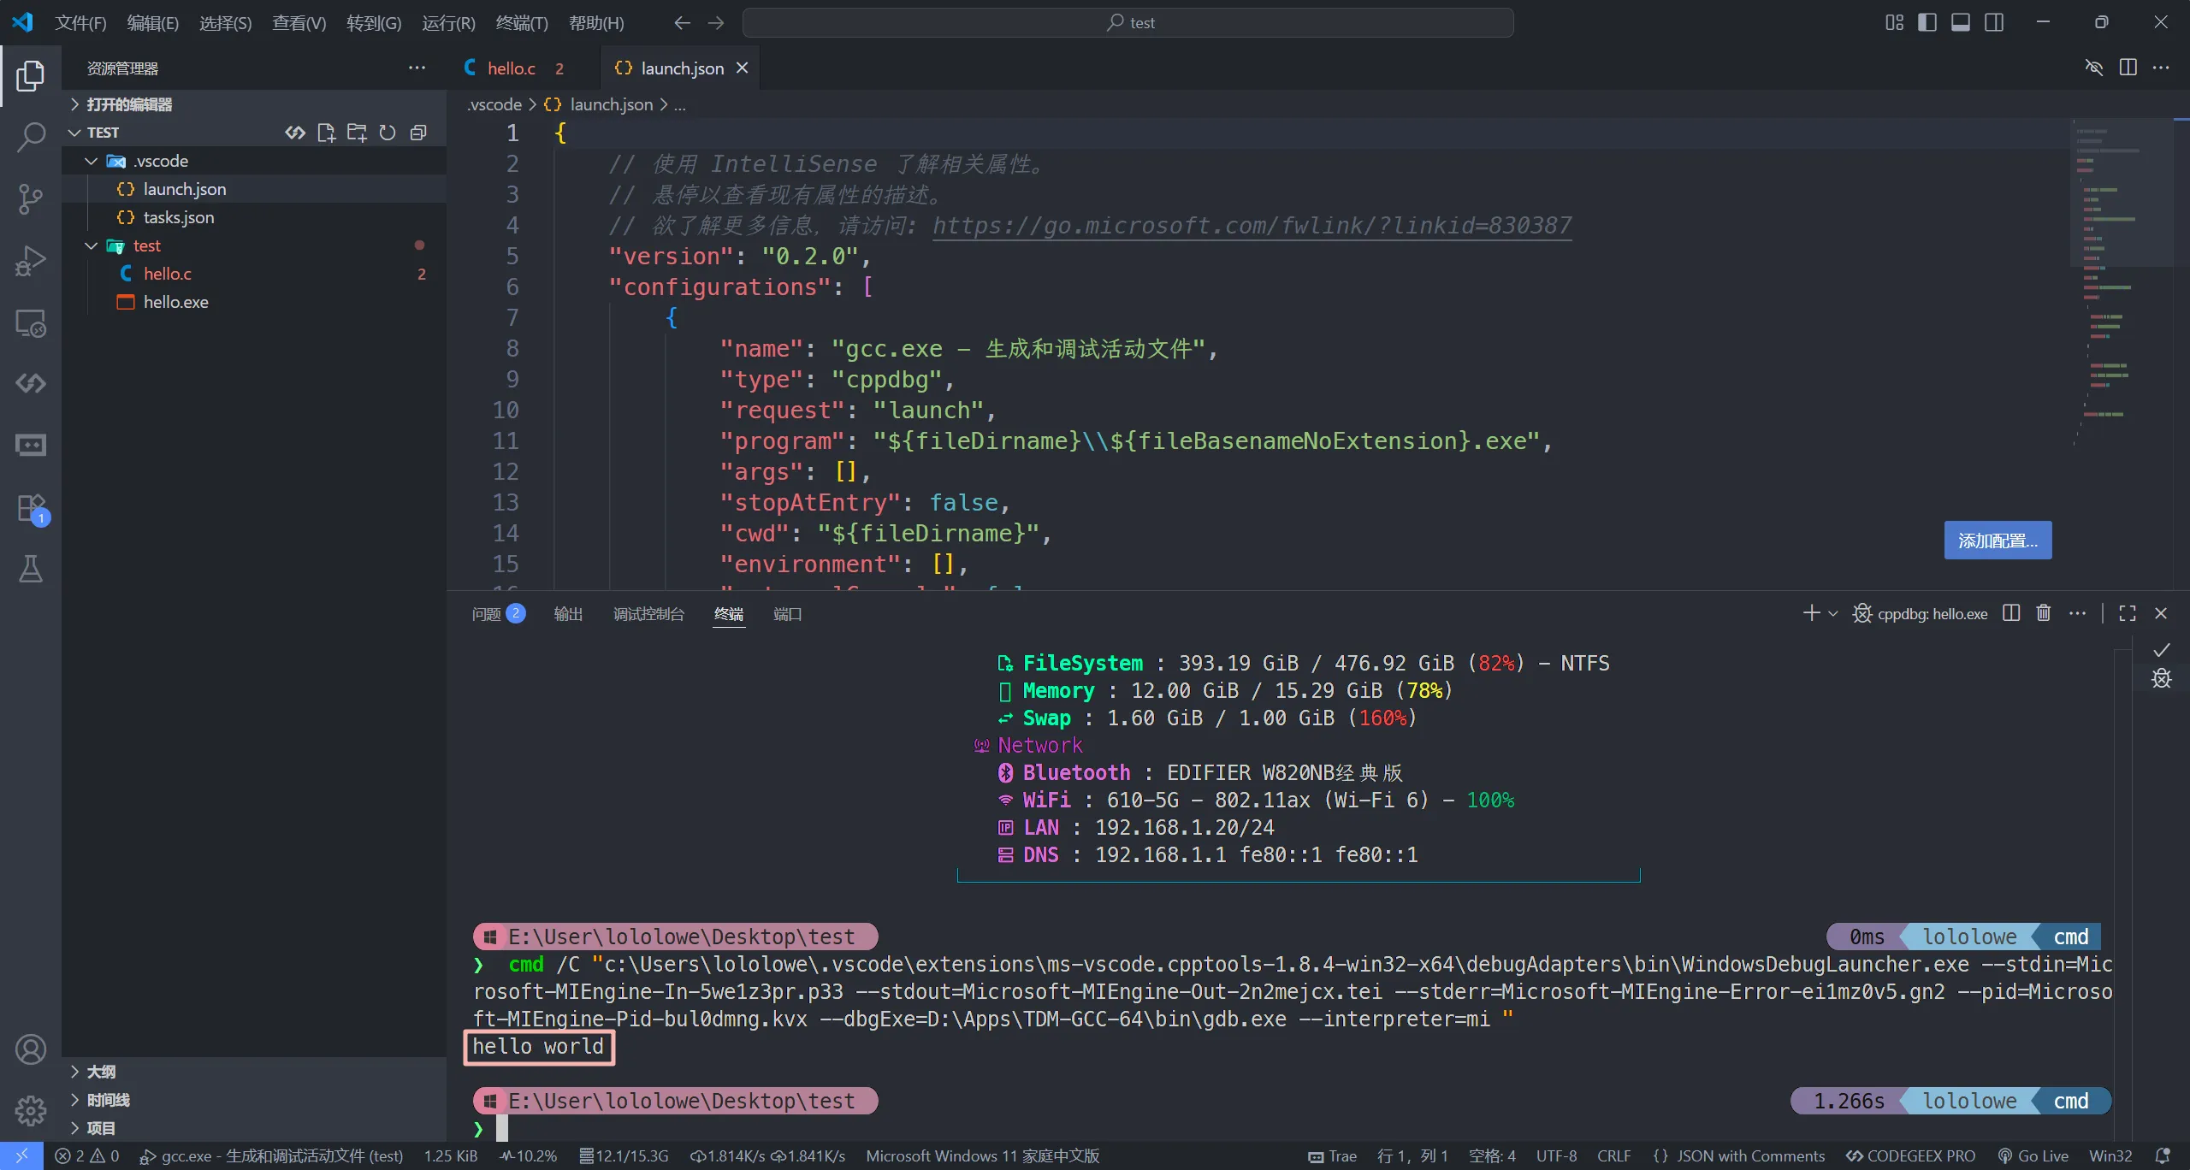This screenshot has width=2190, height=1170.
Task: Click the test command search box
Action: pos(1128,23)
